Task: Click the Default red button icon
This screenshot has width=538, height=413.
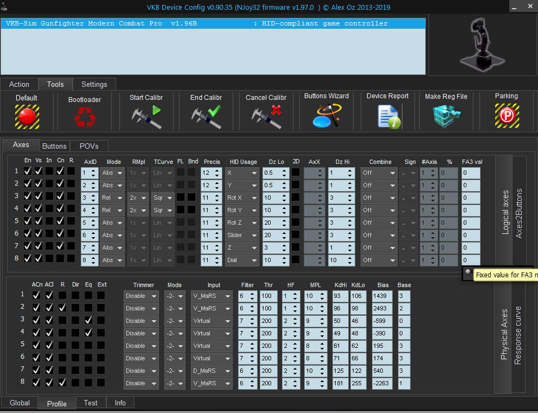Action: coord(26,116)
